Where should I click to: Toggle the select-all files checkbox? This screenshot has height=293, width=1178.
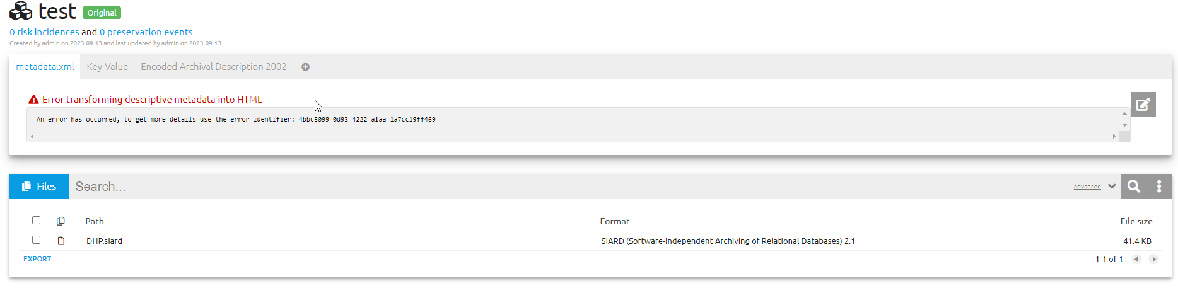point(37,221)
